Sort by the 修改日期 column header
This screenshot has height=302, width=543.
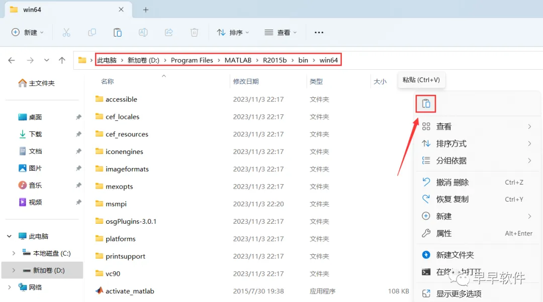pyautogui.click(x=246, y=82)
